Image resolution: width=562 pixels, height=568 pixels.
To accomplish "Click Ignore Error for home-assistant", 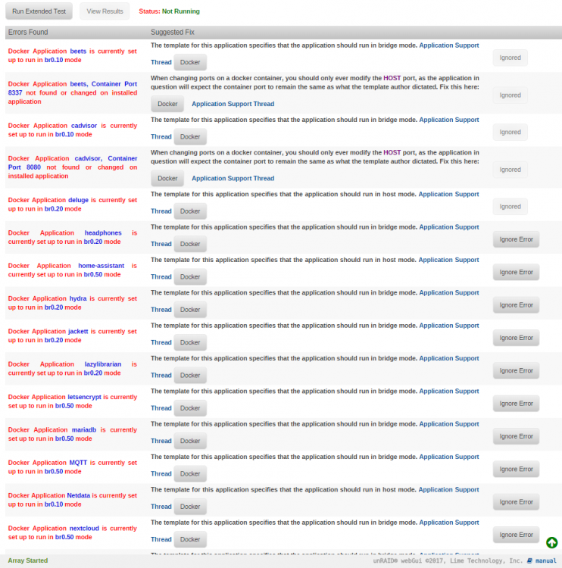I will coord(516,272).
